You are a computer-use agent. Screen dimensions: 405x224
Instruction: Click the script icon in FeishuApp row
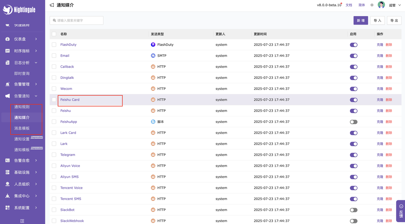coord(153,122)
